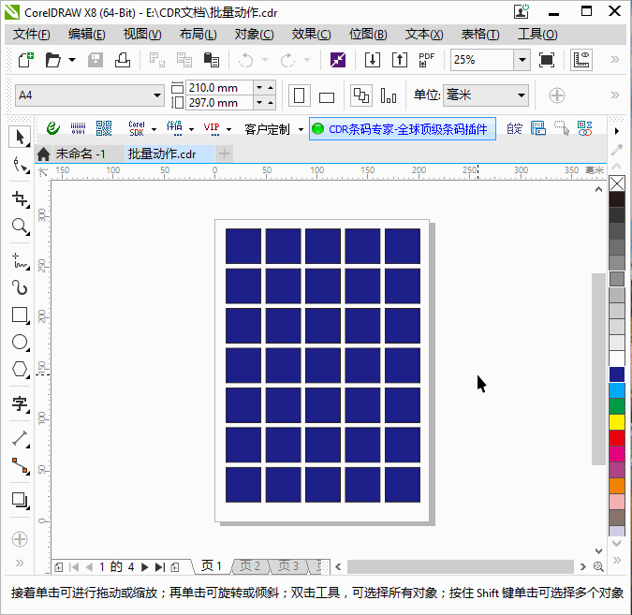This screenshot has height=615, width=632.
Task: Add page after current page
Action: pyautogui.click(x=175, y=567)
